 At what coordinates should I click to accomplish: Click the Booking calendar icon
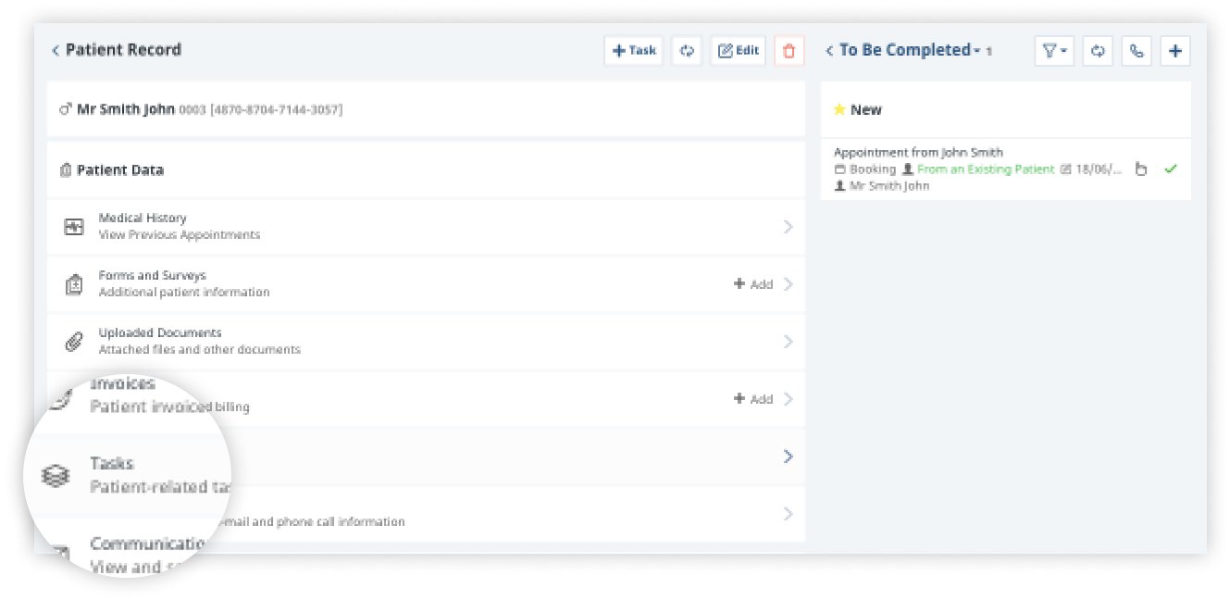click(x=839, y=169)
